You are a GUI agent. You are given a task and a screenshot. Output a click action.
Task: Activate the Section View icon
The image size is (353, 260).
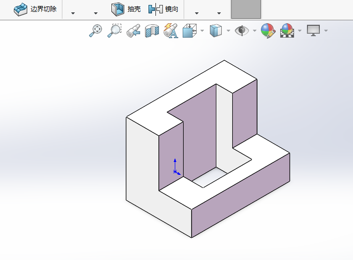(x=152, y=31)
